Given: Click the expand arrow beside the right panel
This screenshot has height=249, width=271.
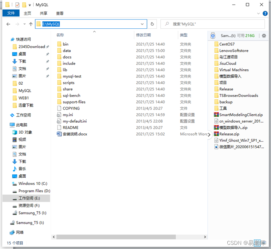Looking at the screenshot, I should pos(209,134).
